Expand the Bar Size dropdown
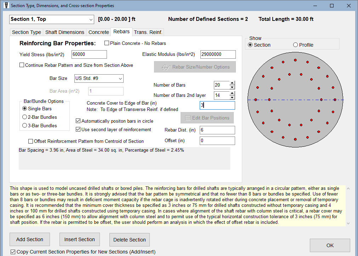 pyautogui.click(x=120, y=78)
